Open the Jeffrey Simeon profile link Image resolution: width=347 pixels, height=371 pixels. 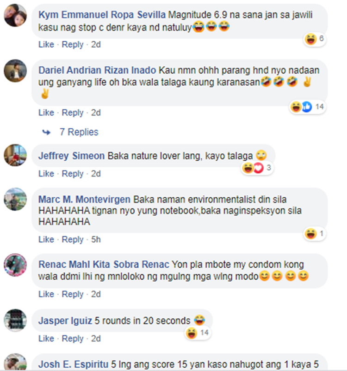(71, 156)
